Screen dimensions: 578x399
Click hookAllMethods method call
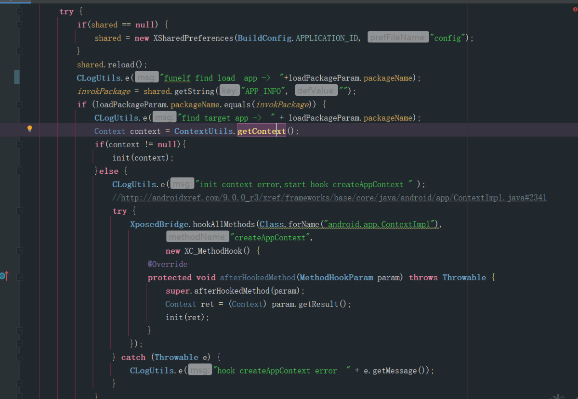[x=223, y=224]
